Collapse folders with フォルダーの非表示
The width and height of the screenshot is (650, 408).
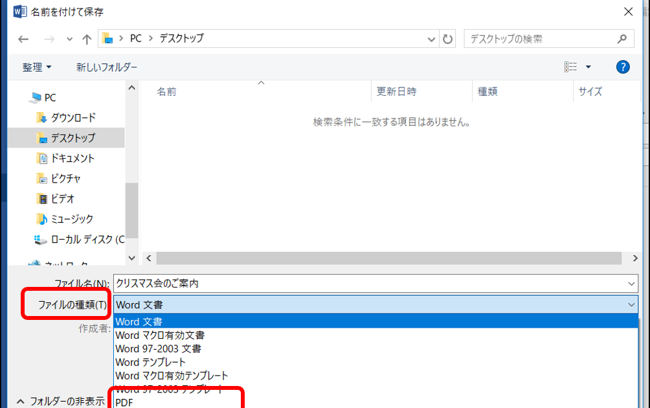(x=60, y=401)
